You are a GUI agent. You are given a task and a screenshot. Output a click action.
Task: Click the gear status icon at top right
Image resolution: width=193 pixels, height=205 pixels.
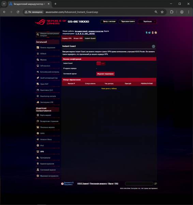click(x=156, y=32)
